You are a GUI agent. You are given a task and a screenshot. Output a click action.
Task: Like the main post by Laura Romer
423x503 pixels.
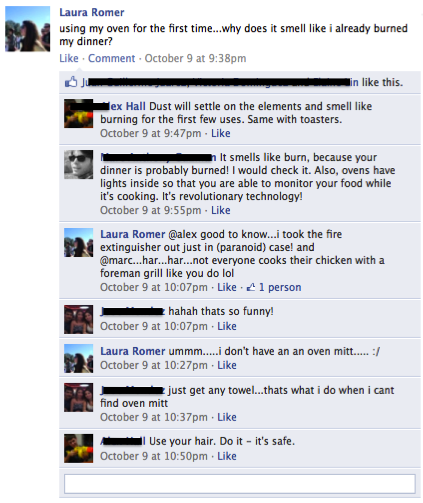tap(69, 58)
